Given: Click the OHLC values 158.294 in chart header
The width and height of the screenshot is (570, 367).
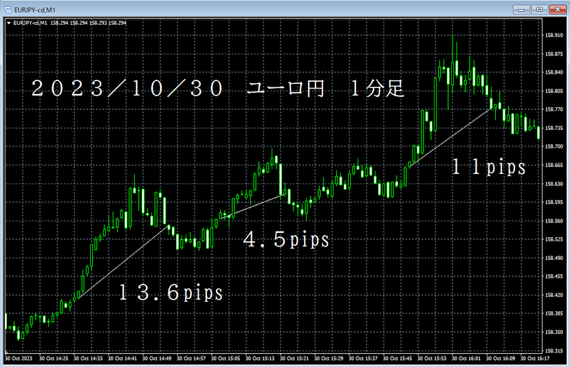Looking at the screenshot, I should [x=88, y=23].
